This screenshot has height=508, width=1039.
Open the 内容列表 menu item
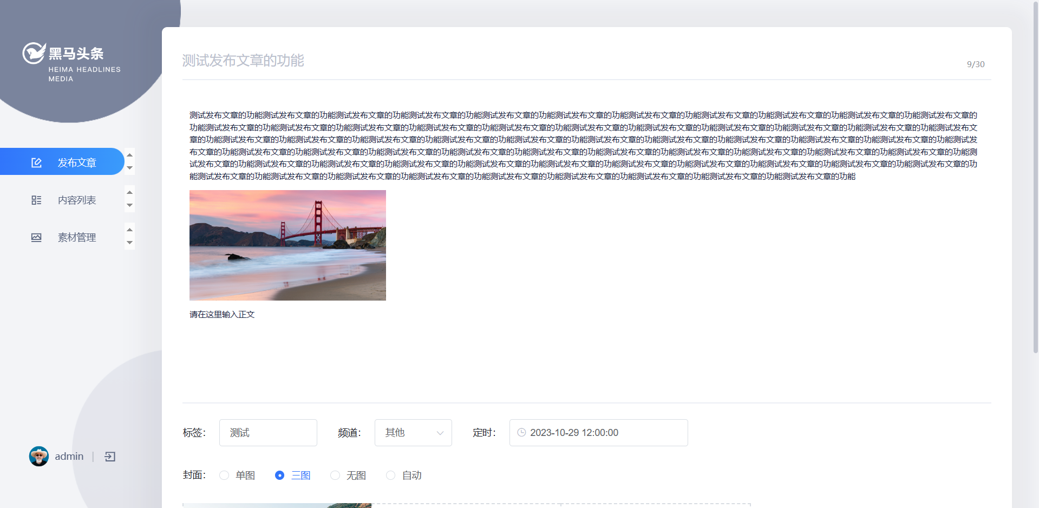click(x=77, y=200)
